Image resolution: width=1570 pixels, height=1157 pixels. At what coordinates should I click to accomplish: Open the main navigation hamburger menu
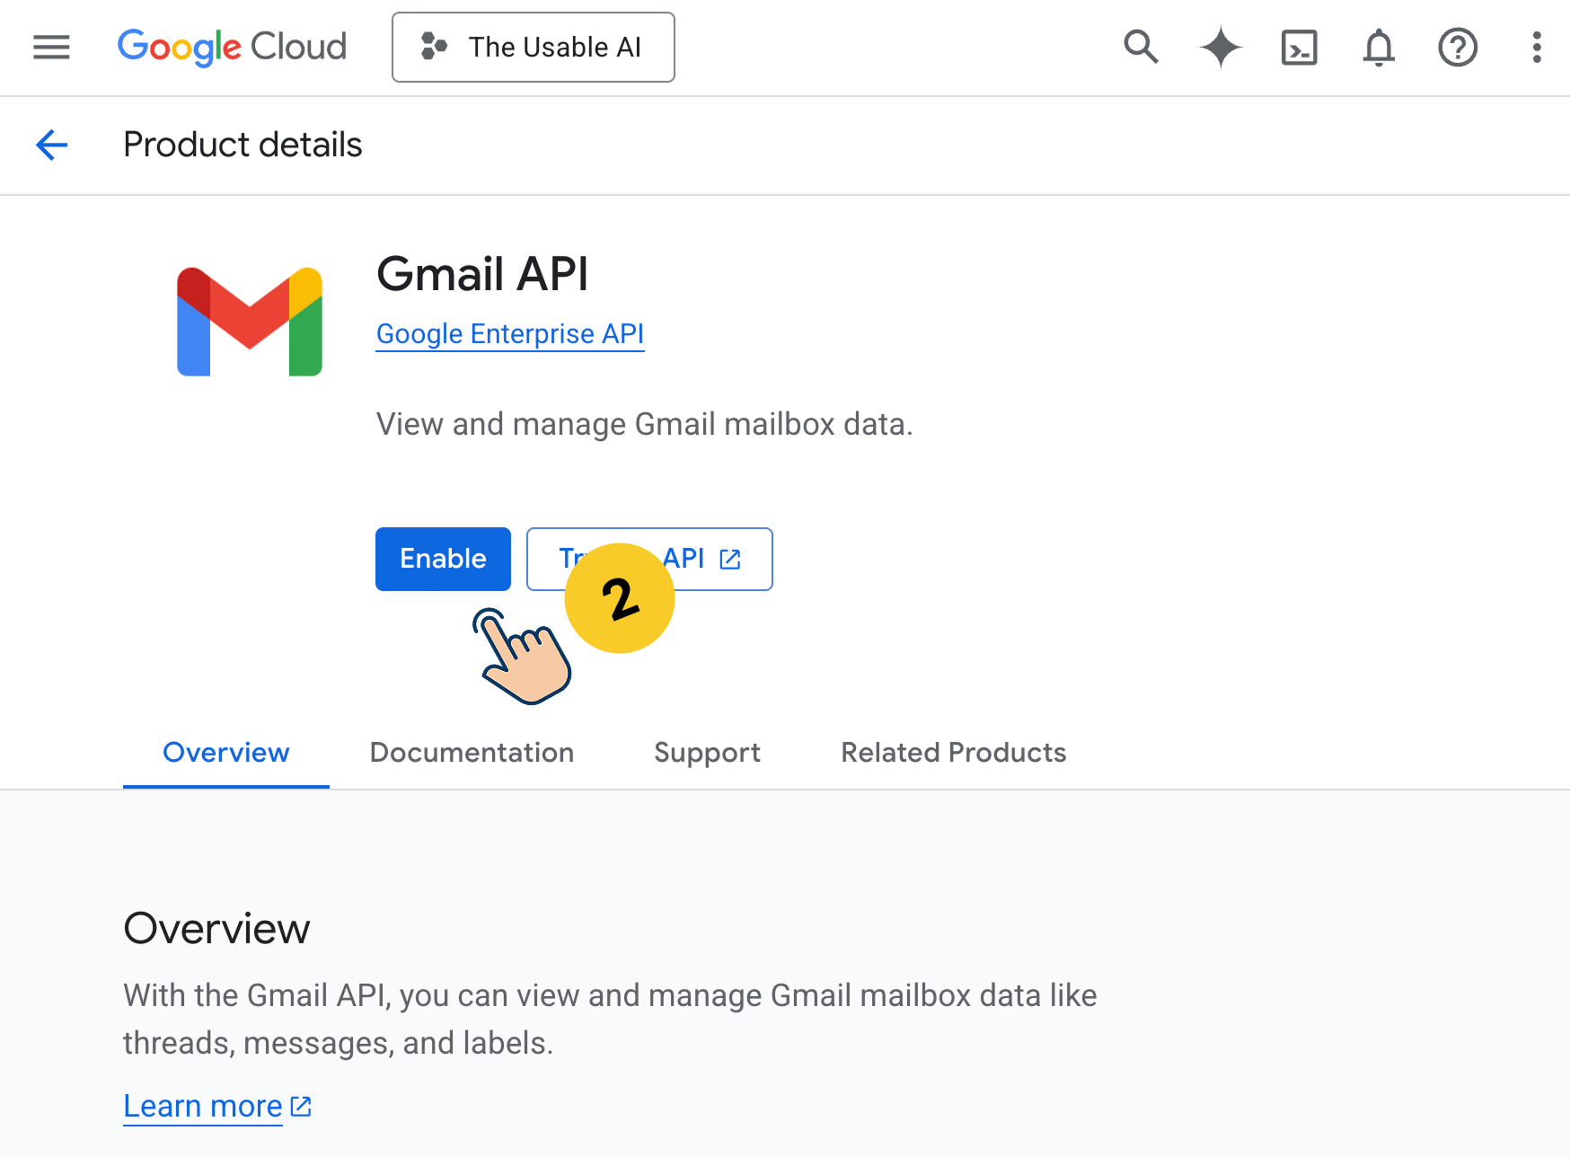coord(51,47)
